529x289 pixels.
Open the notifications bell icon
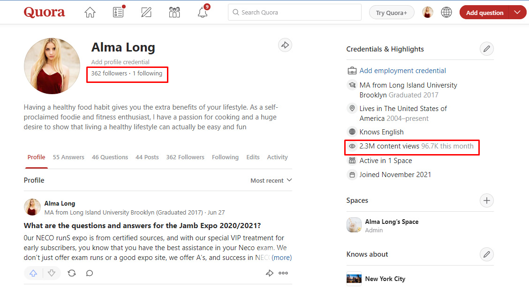click(x=203, y=13)
